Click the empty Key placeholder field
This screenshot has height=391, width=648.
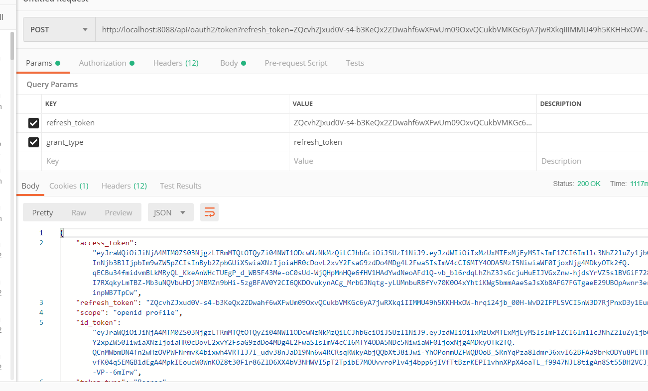pos(164,161)
